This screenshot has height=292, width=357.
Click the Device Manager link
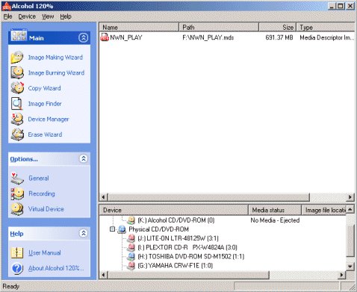click(49, 119)
